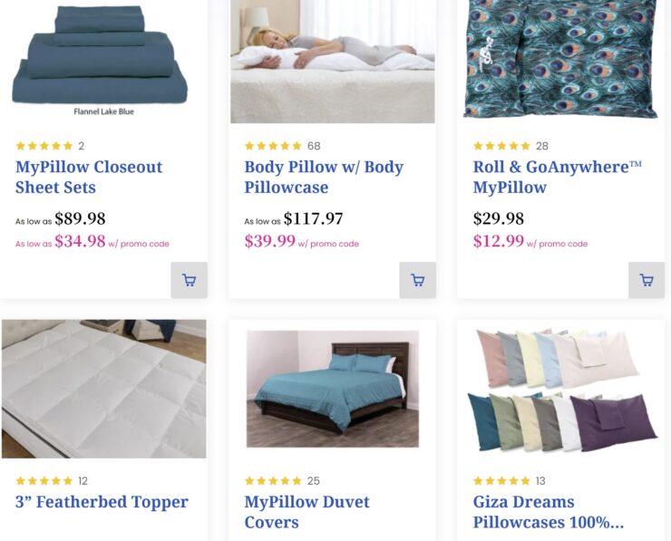
Task: Click the woman sleeping on body pillow image
Action: (x=333, y=62)
